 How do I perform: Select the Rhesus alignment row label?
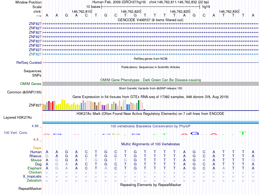[x=35, y=156]
